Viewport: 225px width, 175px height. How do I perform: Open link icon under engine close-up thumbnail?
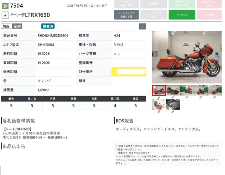173,112
